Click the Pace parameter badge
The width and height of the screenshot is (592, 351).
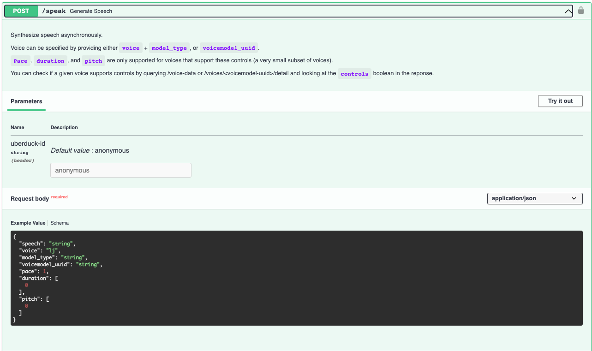point(20,60)
